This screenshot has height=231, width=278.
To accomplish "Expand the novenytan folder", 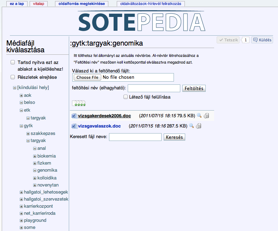I will click(35, 185).
